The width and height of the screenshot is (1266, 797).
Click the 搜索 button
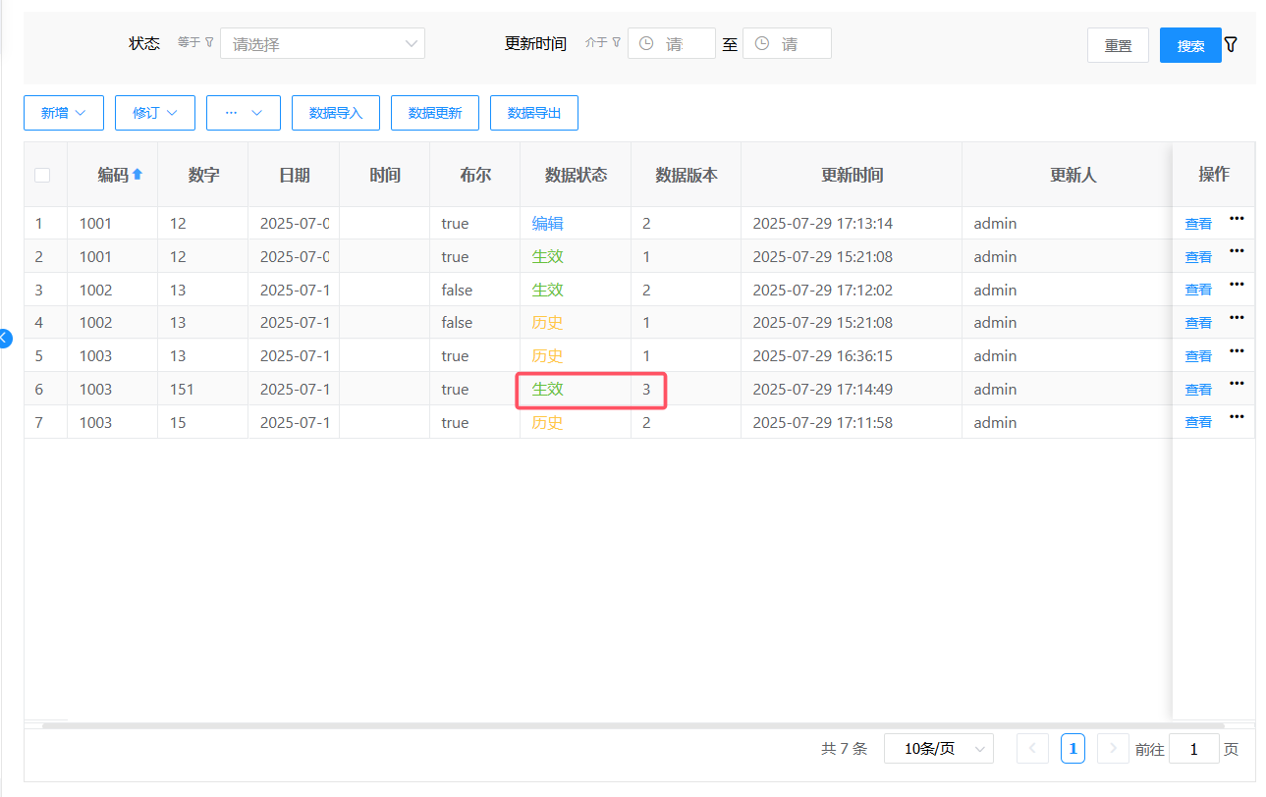(x=1190, y=46)
